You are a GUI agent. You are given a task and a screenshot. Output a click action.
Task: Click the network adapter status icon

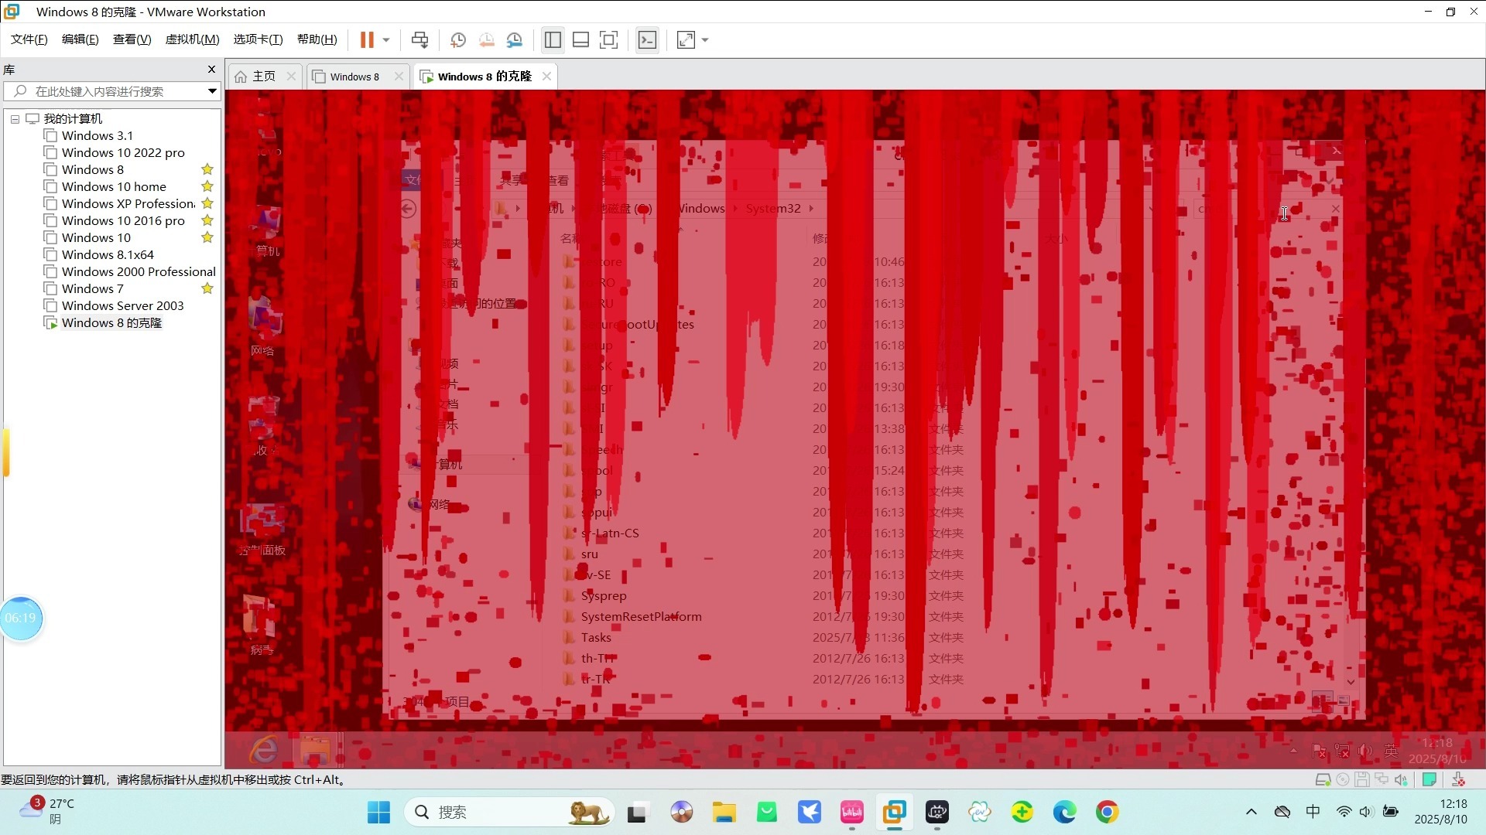[1382, 779]
